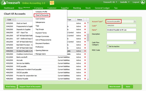Delete the Employees Provident Fund payable row
Screen dimensions: 146x91
tap(85, 69)
